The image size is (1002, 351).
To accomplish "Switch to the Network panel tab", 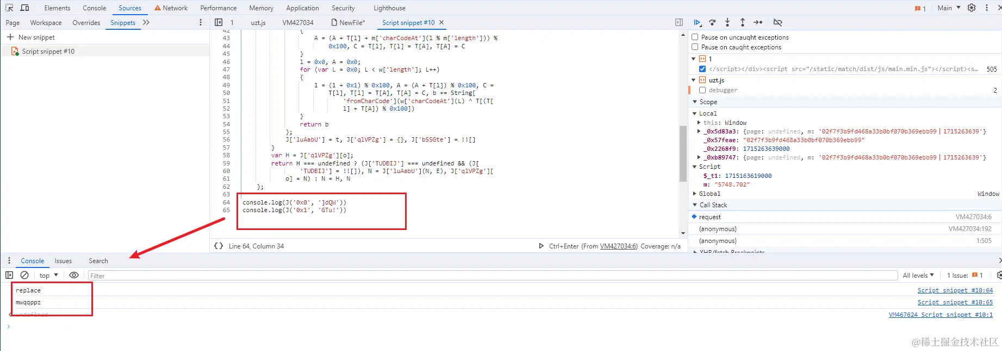I will 171,8.
